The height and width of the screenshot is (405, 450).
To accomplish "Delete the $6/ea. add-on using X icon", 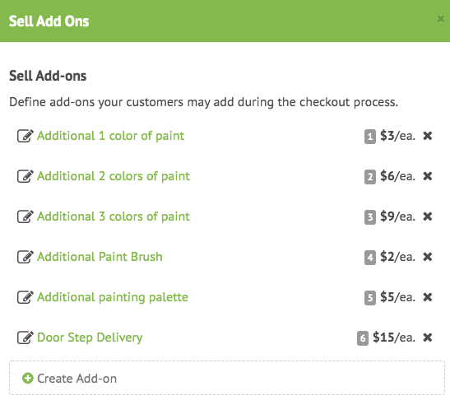I will pos(428,176).
